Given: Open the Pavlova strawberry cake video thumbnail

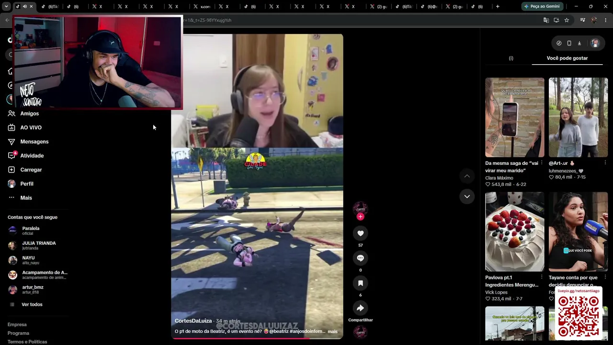Looking at the screenshot, I should [515, 232].
